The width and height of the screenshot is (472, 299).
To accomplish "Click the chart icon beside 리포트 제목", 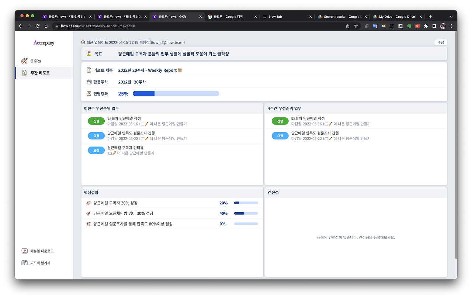I will (89, 70).
